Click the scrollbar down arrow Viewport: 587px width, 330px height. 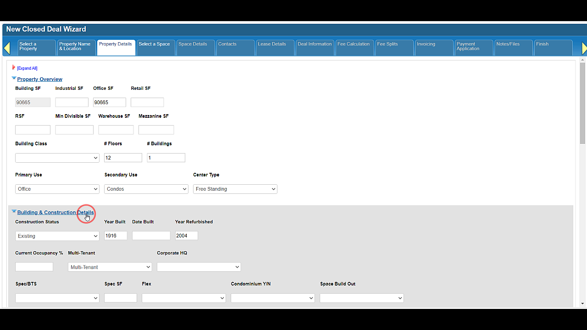(582, 303)
